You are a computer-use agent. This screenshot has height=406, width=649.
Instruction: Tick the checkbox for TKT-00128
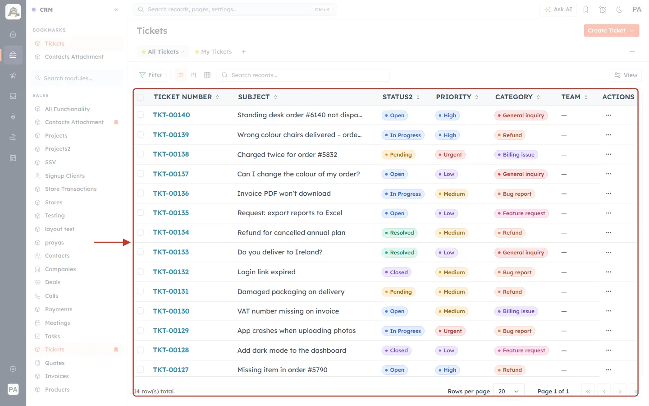[141, 350]
